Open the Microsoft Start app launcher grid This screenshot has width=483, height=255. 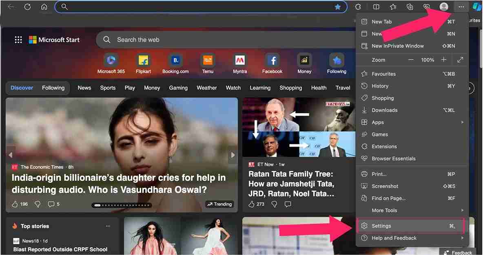coord(18,40)
